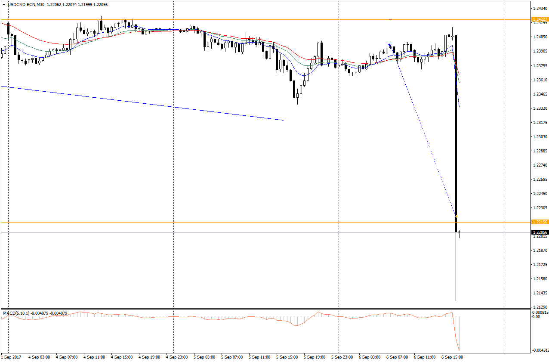Select the orange horizontal line at 1.22156
The image size is (549, 362).
[266, 222]
